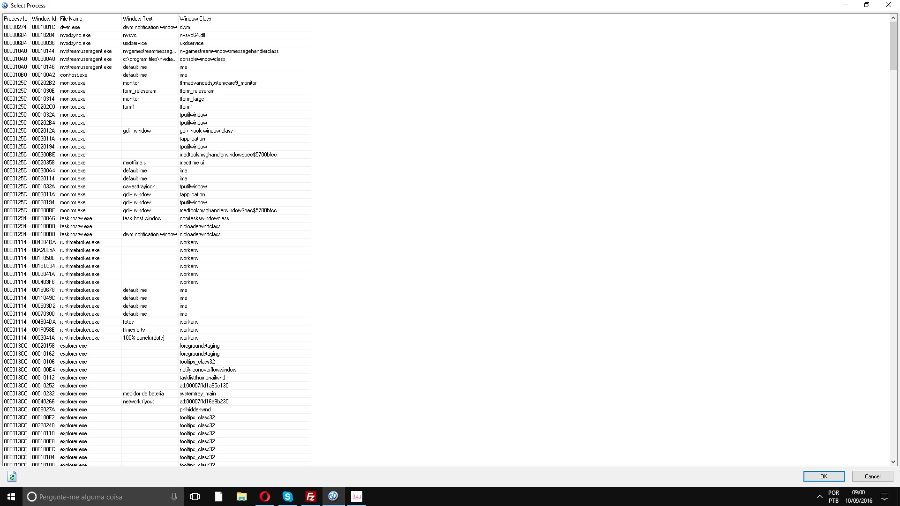900x506 pixels.
Task: Show hidden system tray icons
Action: (x=819, y=497)
